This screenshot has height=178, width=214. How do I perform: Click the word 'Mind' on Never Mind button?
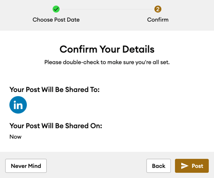point(35,166)
